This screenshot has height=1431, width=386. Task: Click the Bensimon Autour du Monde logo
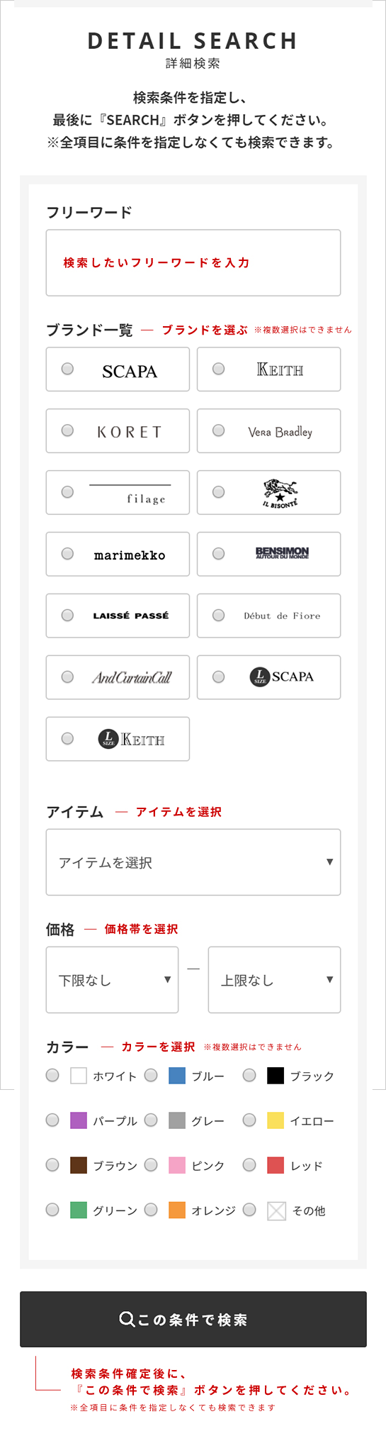282,553
